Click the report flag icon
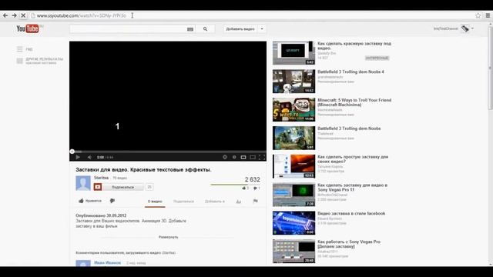Screen dimensions: 493x277 pos(255,201)
